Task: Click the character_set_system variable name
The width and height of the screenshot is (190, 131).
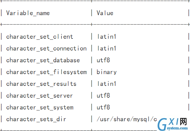Action: (x=40, y=107)
